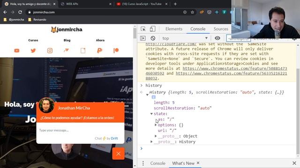Open the Patreon social icon
Image resolution: width=300 pixels, height=168 pixels.
coord(116,50)
